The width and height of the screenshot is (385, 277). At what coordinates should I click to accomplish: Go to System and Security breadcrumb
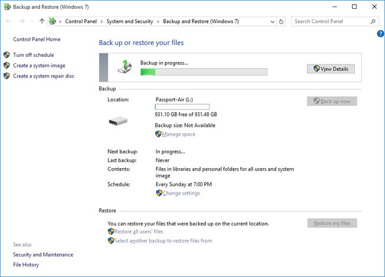[130, 21]
